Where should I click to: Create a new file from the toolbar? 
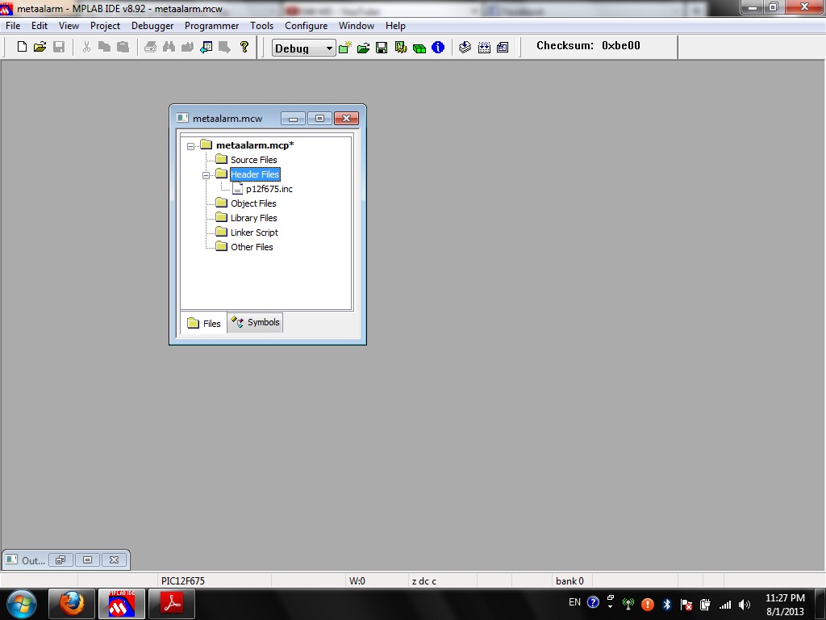[x=22, y=47]
